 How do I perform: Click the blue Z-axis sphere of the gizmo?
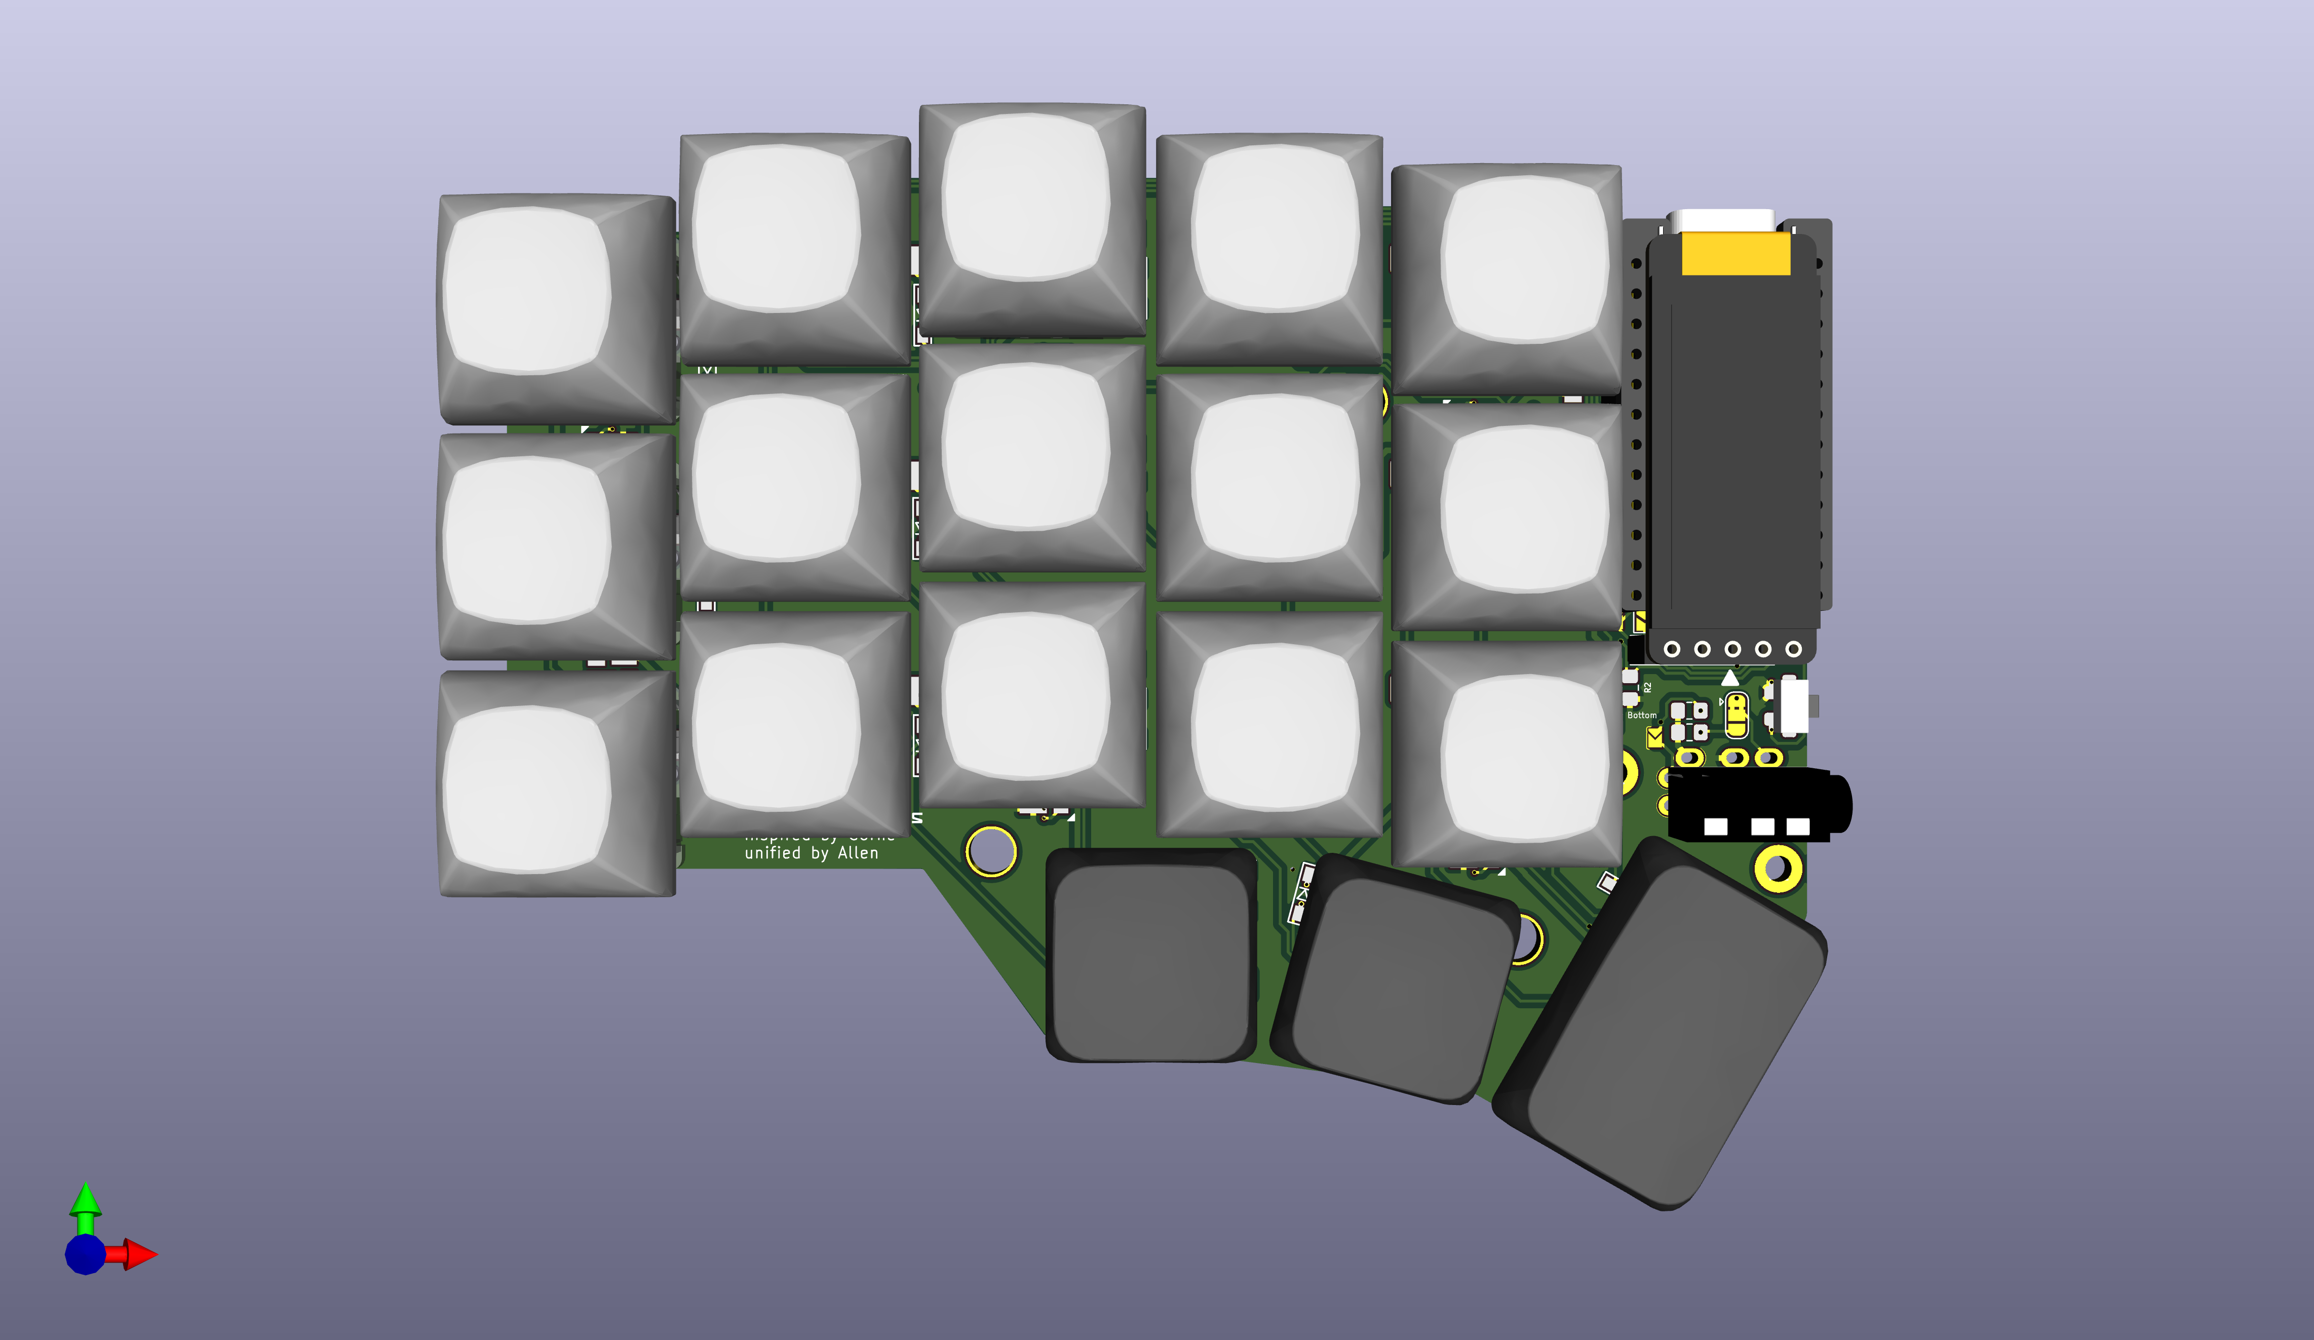pyautogui.click(x=86, y=1254)
